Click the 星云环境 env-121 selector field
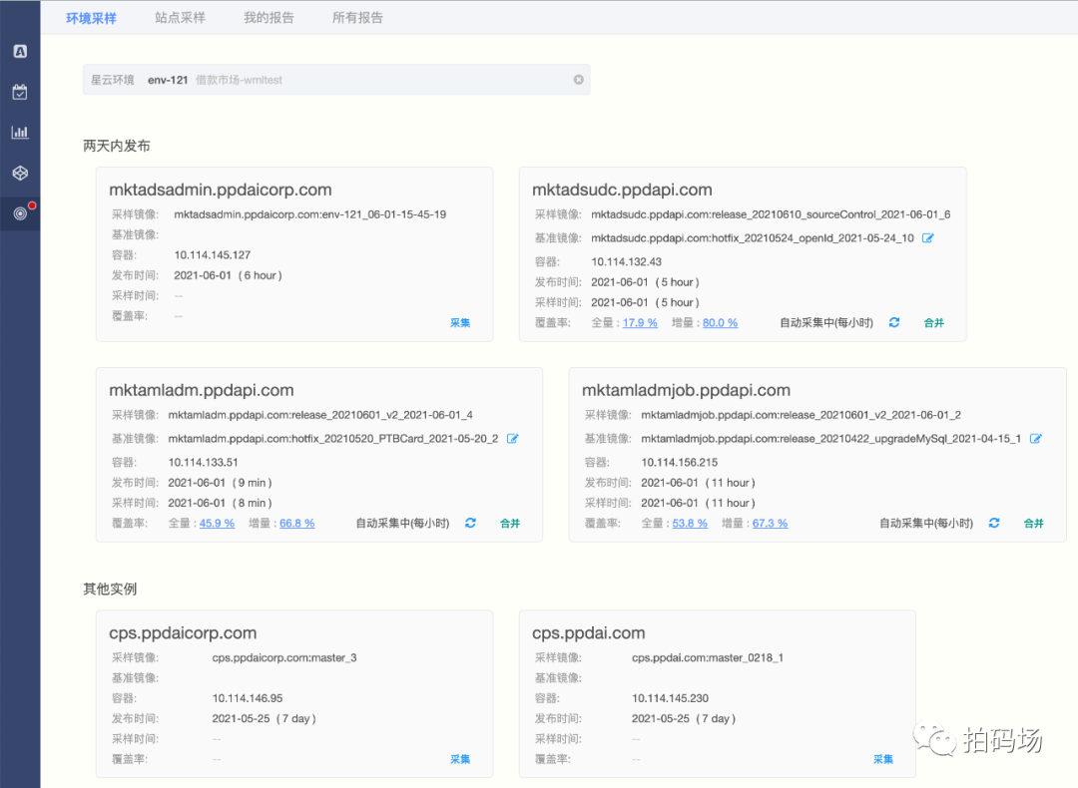The height and width of the screenshot is (788, 1078). point(336,80)
